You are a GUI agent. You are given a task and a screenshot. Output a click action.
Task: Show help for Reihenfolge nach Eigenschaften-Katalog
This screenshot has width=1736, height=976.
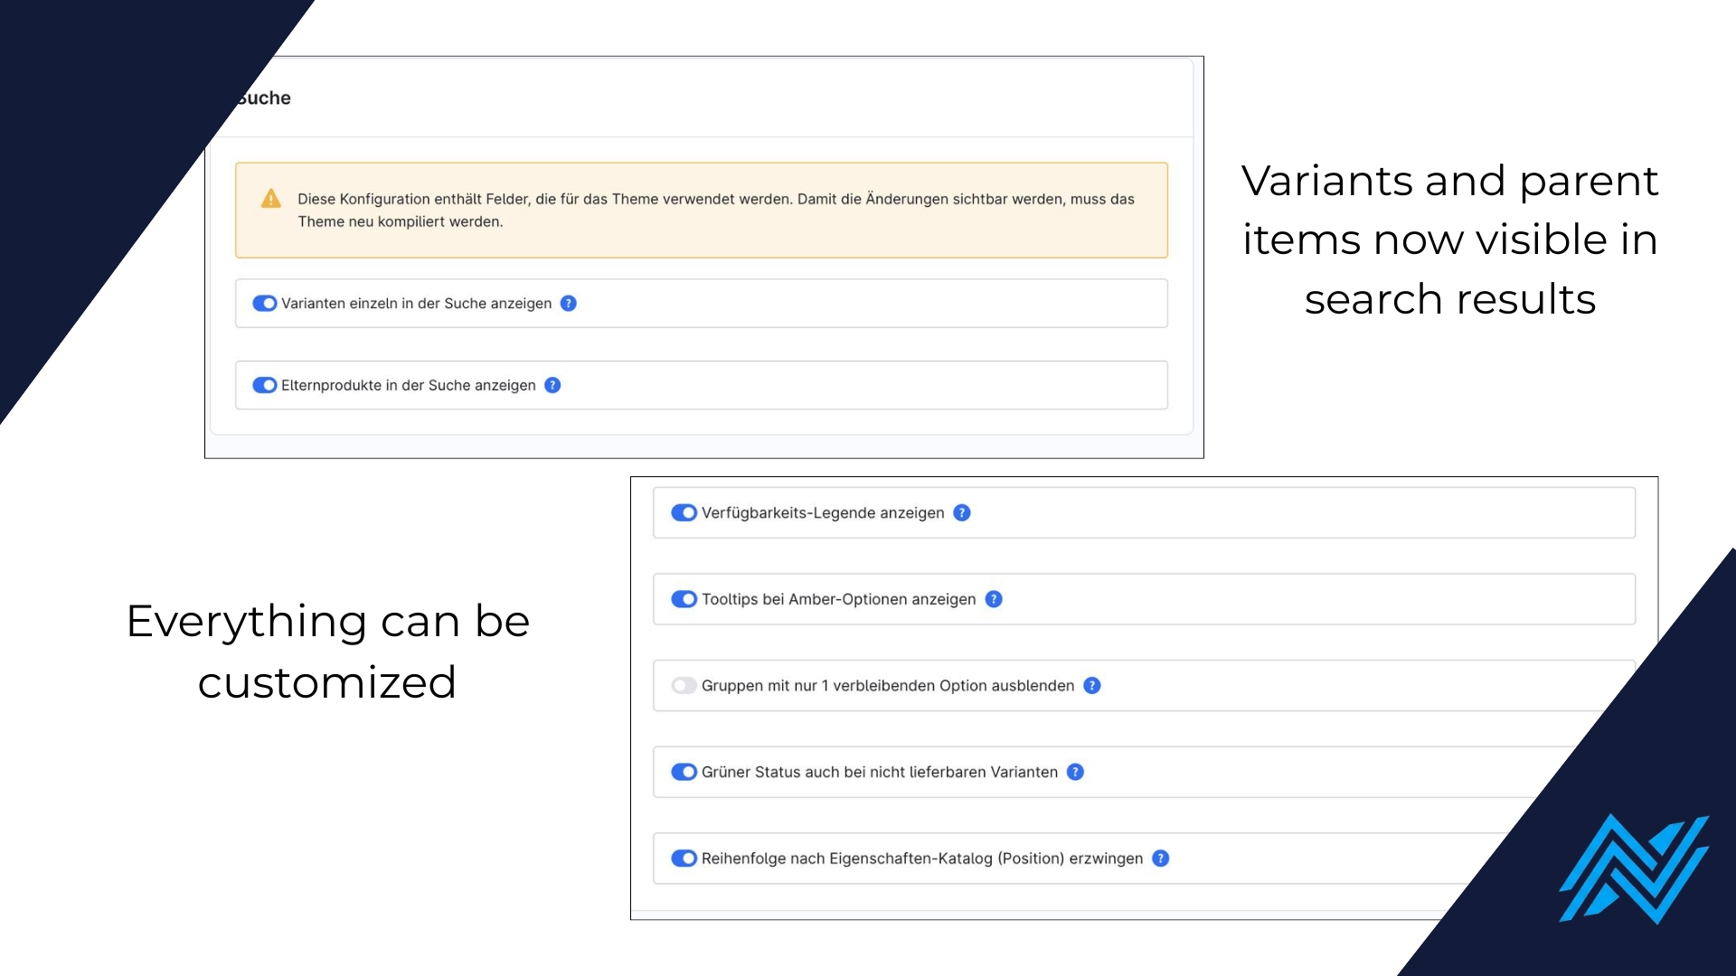1161,859
